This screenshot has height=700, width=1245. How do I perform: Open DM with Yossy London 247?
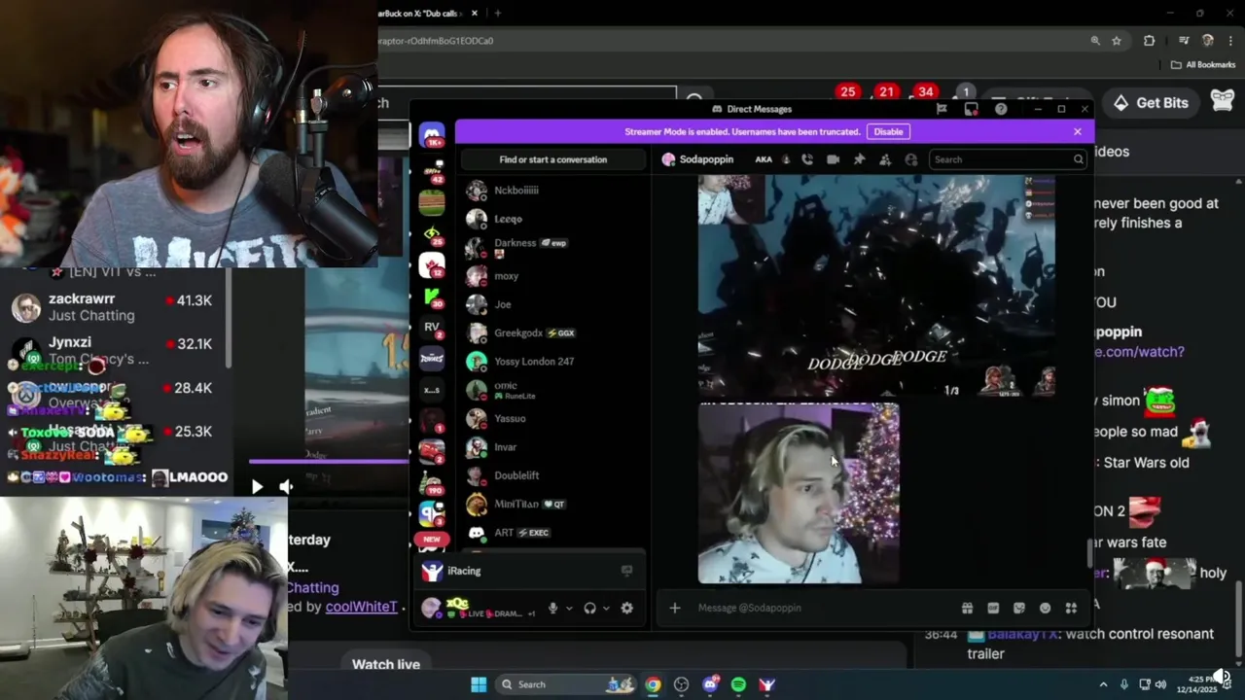(551, 362)
